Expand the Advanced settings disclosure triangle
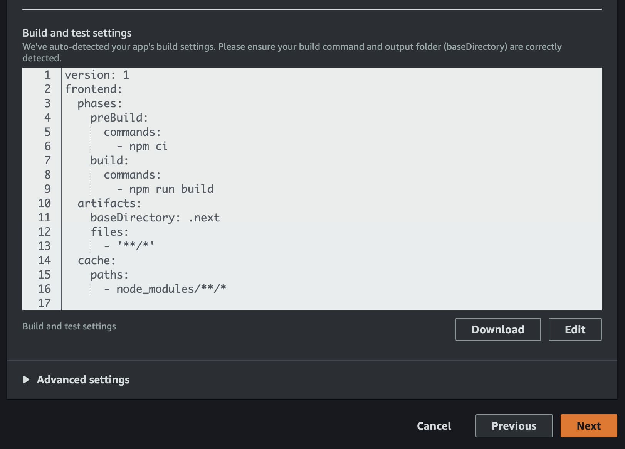This screenshot has height=449, width=625. tap(26, 380)
